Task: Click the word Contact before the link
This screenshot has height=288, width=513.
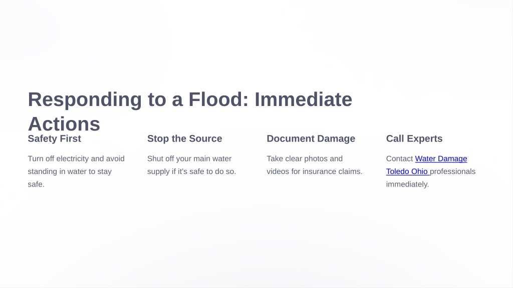Action: [399, 158]
